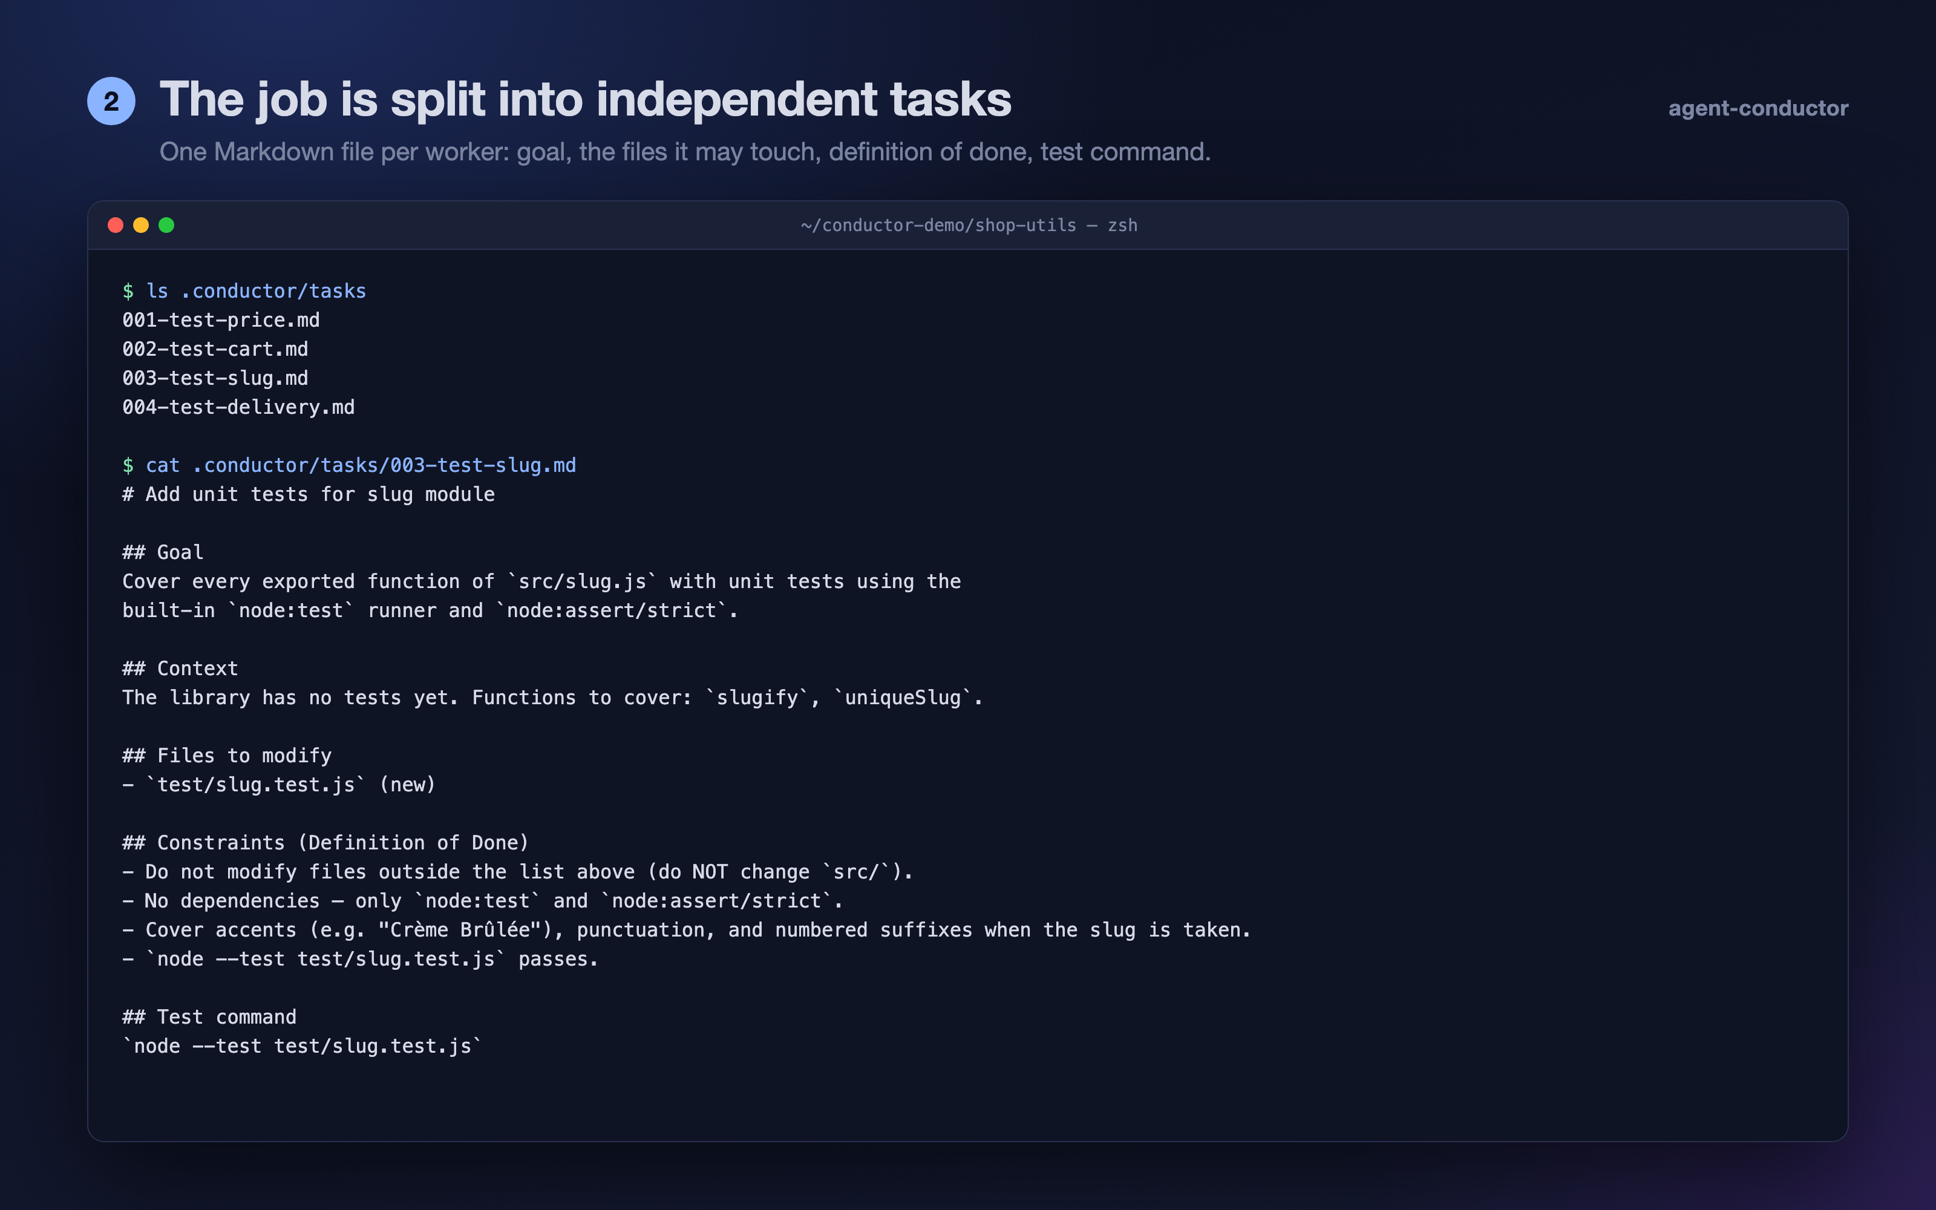Click the line 'The library has no tests yet'
This screenshot has height=1210, width=1936.
(553, 698)
